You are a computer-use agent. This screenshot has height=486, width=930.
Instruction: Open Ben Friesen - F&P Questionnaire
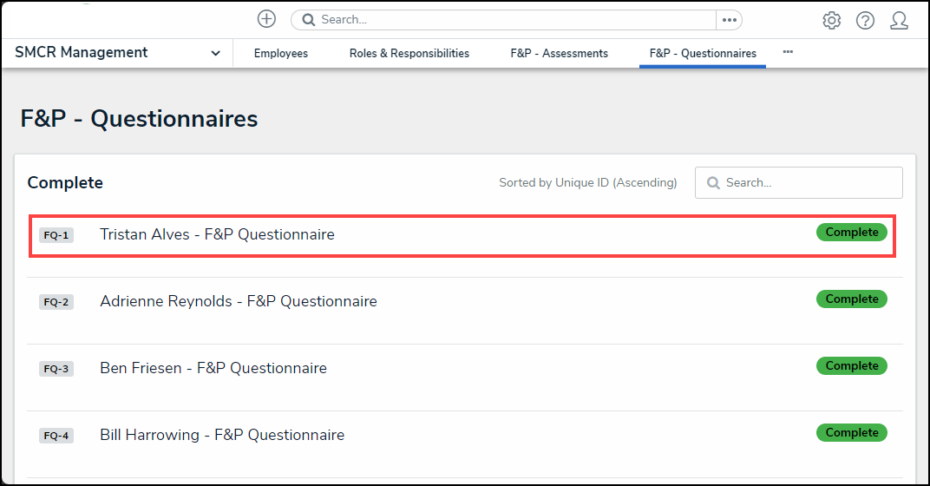click(x=213, y=369)
